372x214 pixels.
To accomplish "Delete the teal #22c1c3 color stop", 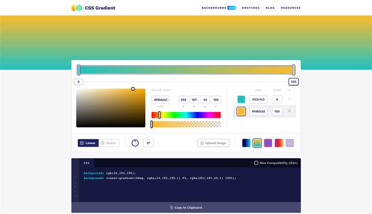I will [x=290, y=99].
